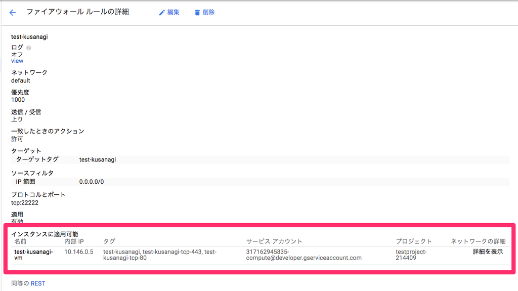Screen dimensions: 518x291
Task: Click the rule name test-kusanagi heading
Action: click(x=29, y=37)
